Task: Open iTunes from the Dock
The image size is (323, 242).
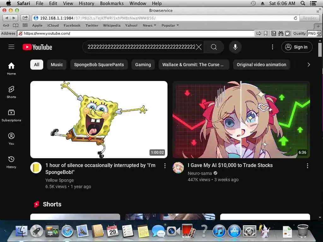Action: 219,231
